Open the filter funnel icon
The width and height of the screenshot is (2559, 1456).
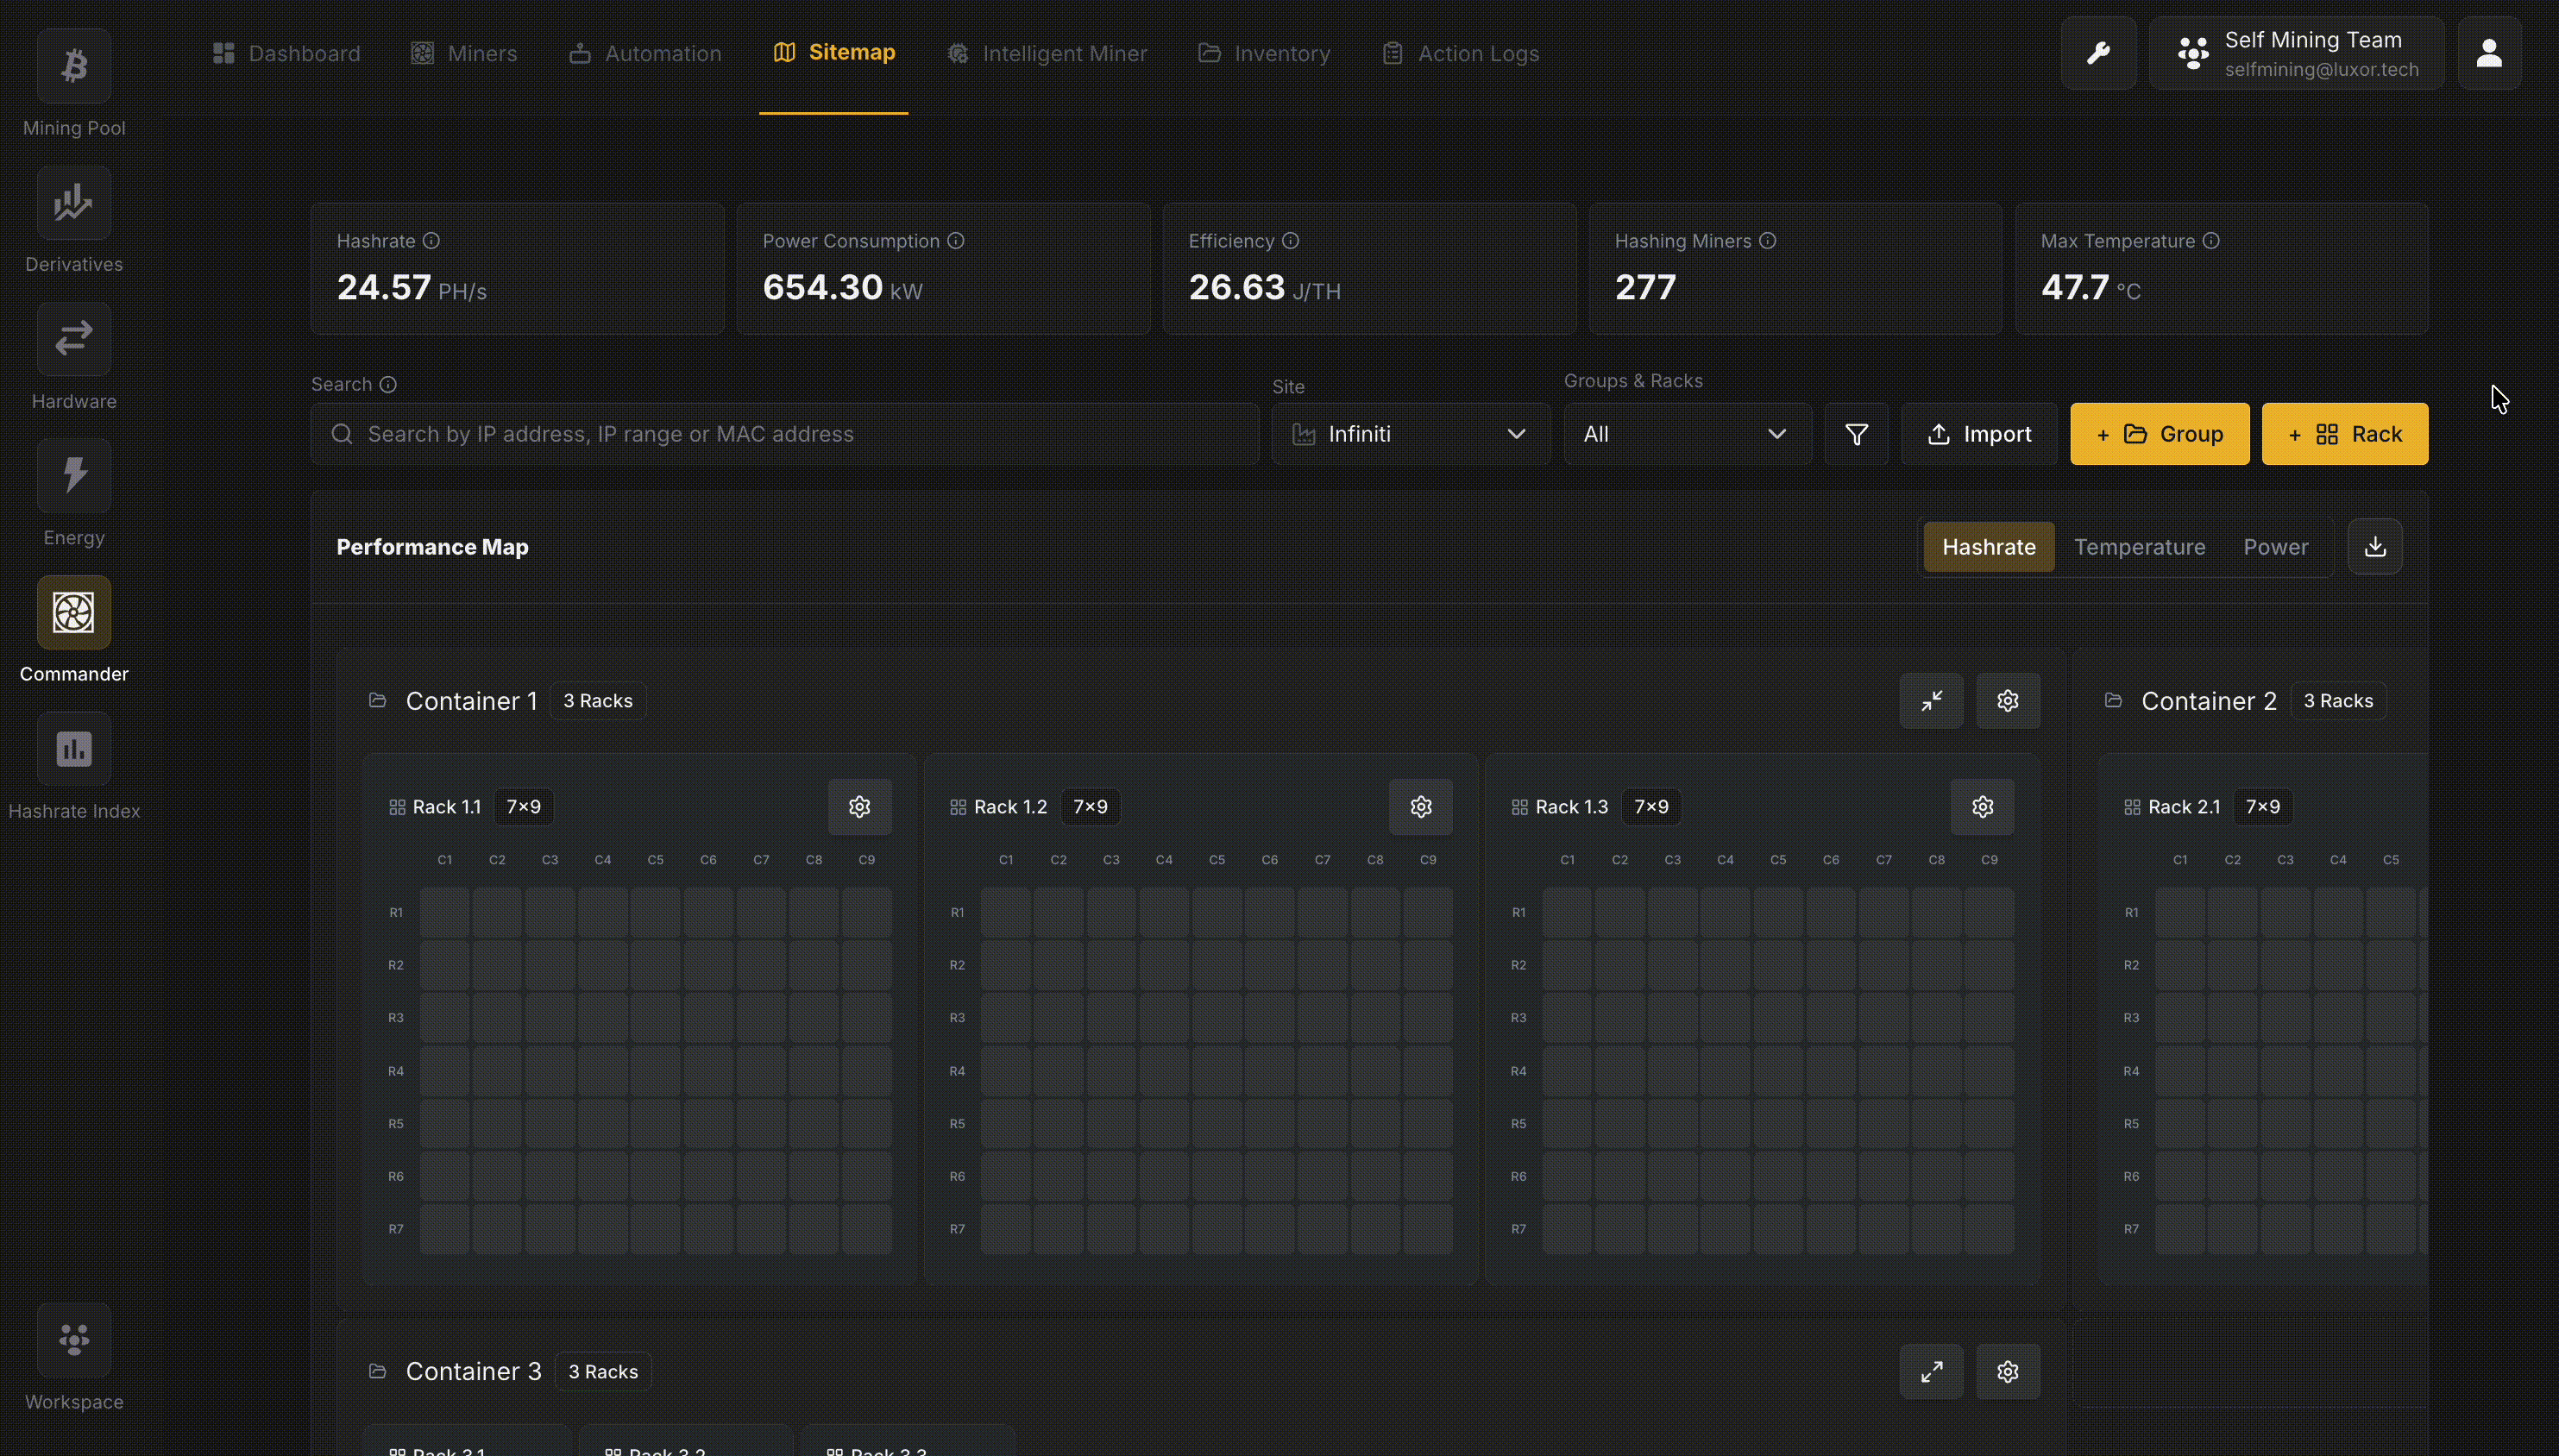(1856, 434)
